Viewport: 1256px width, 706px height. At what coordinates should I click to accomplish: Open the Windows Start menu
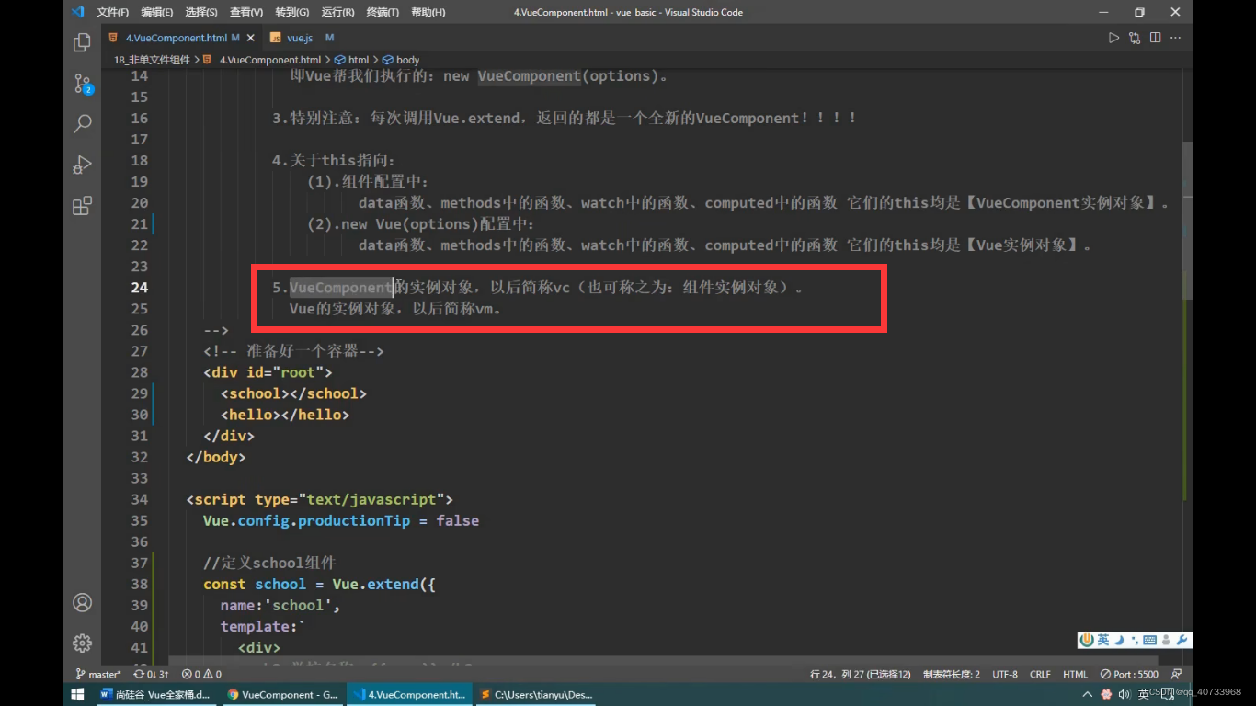(x=77, y=694)
